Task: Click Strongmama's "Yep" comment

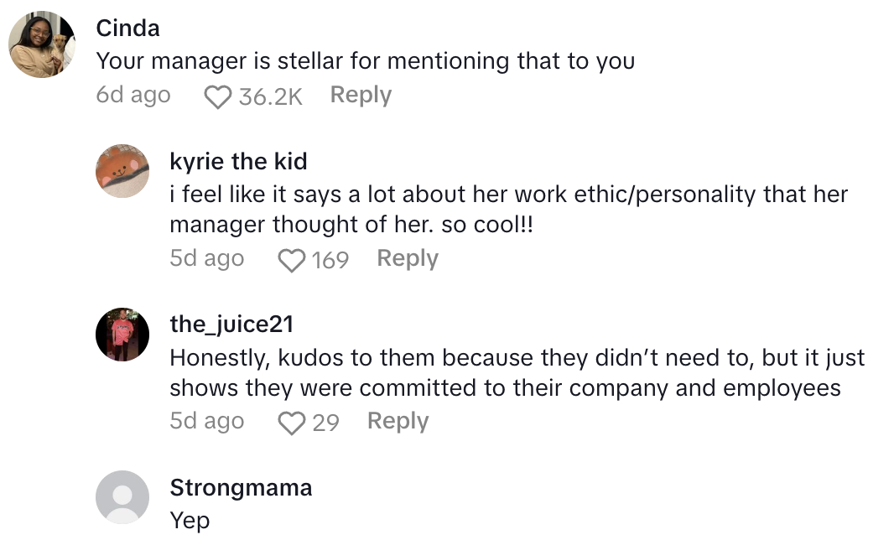Action: [190, 521]
